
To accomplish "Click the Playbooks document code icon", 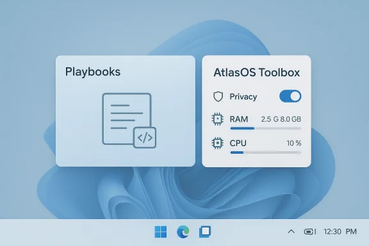I will coord(129,120).
